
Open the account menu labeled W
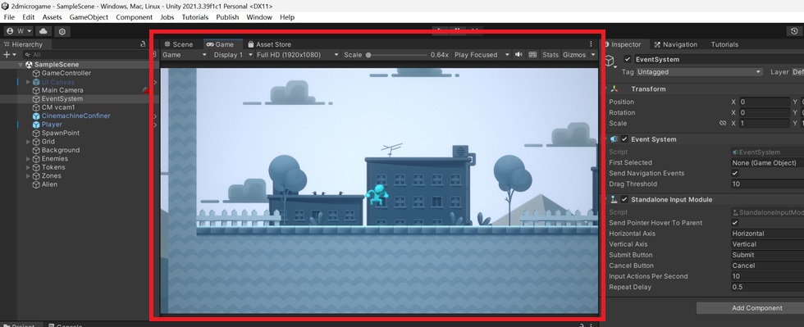(x=18, y=31)
